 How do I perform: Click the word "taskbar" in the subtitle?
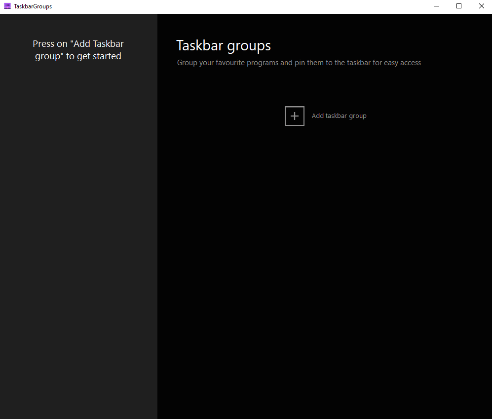(x=359, y=63)
